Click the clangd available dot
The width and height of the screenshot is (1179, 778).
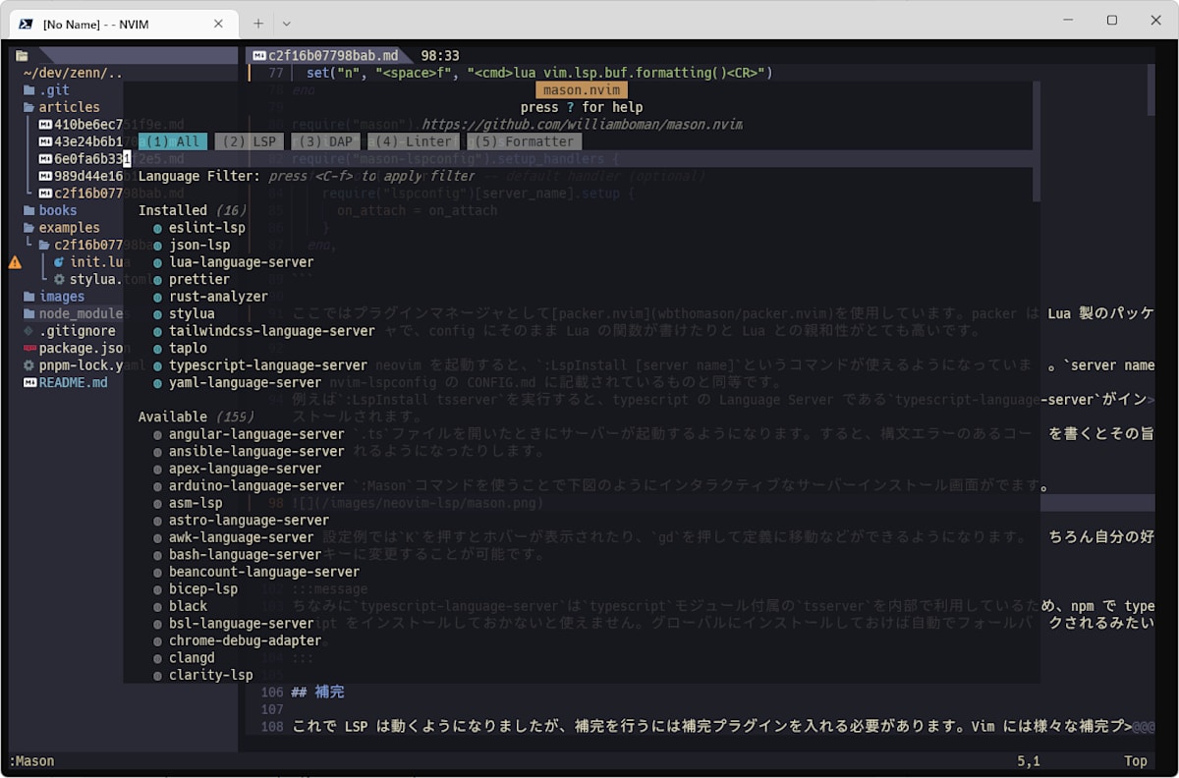pyautogui.click(x=158, y=657)
